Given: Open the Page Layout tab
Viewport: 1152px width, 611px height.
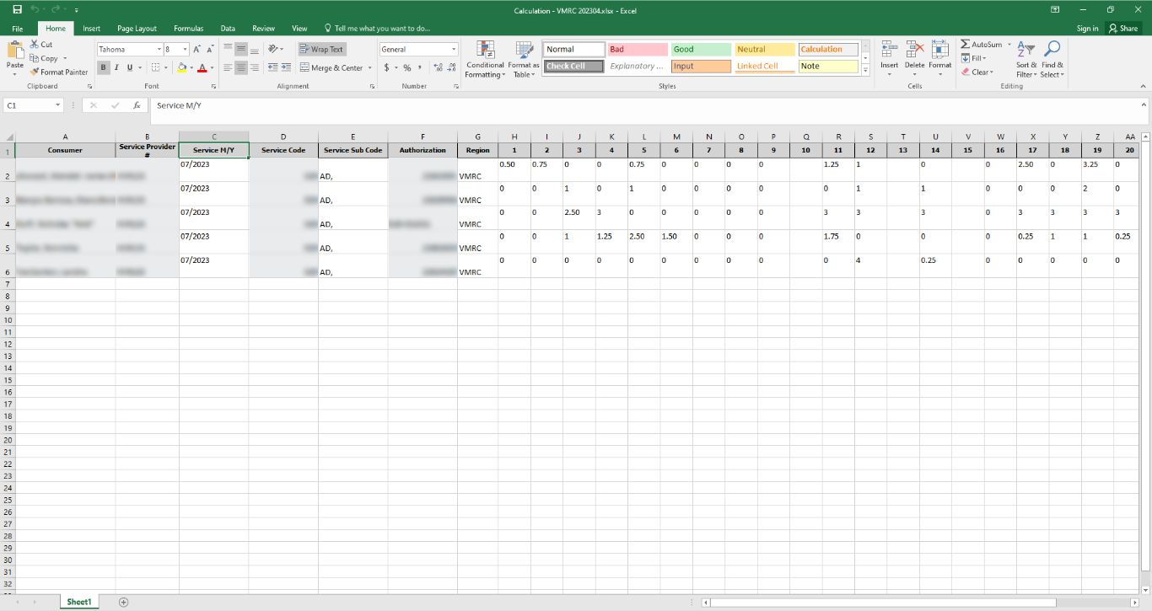Looking at the screenshot, I should [137, 29].
